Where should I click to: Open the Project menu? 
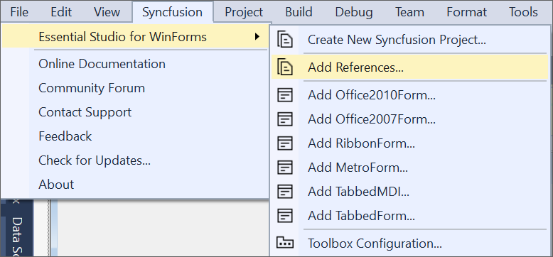[244, 12]
